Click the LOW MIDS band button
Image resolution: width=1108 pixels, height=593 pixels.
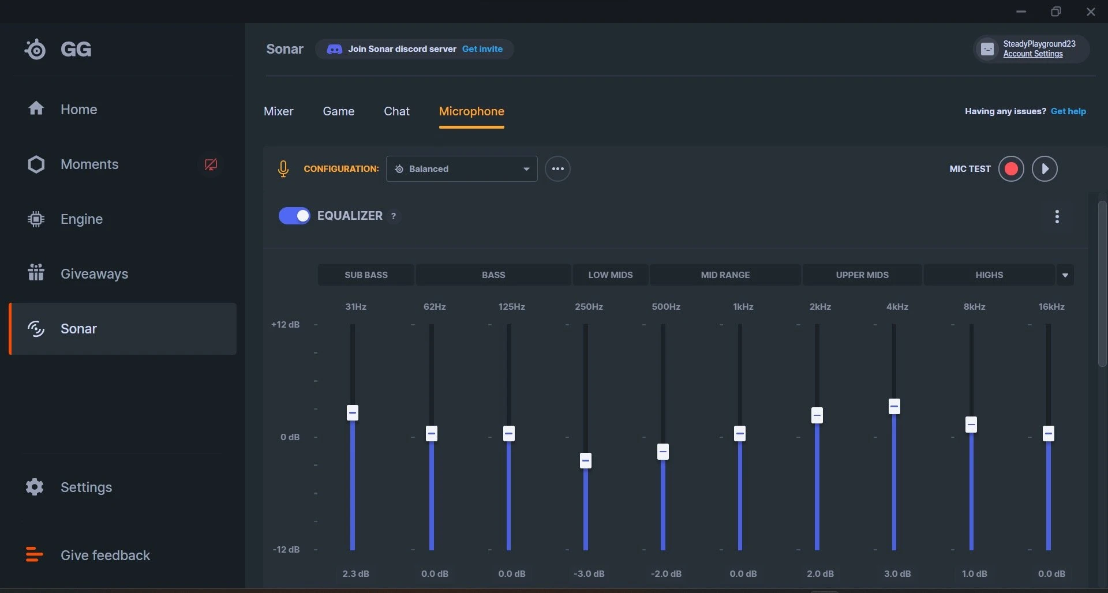tap(611, 275)
